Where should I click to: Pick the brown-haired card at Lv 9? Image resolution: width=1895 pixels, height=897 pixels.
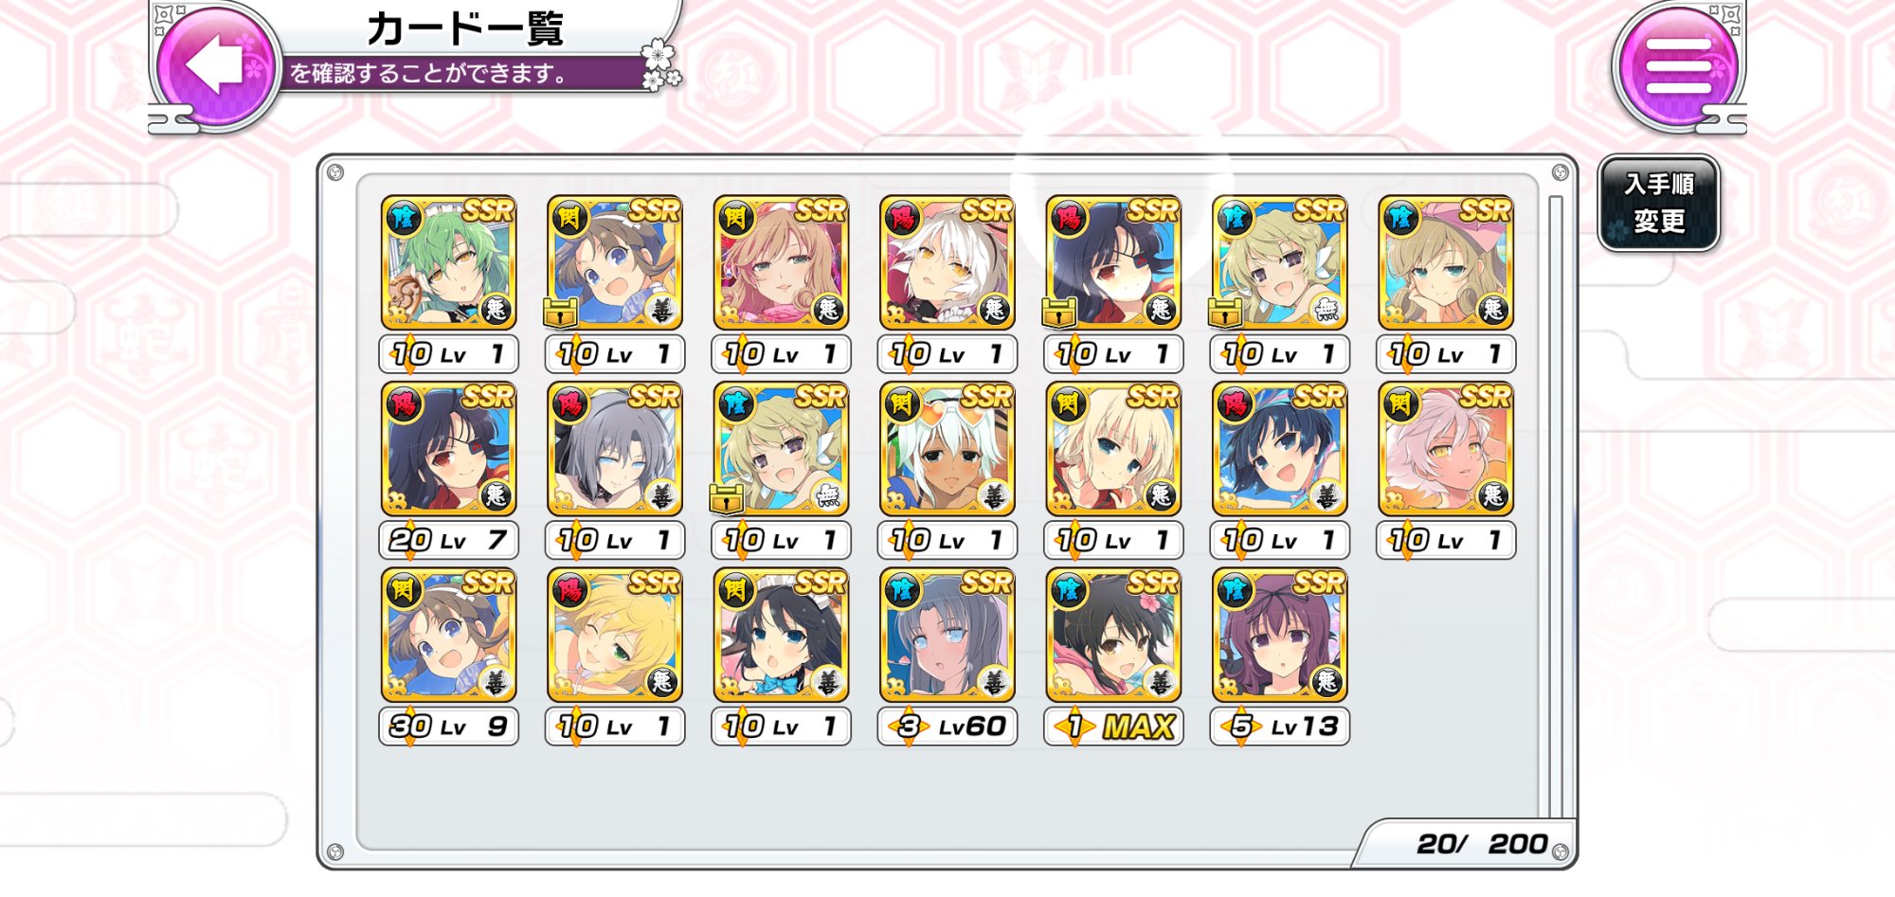pyautogui.click(x=448, y=636)
